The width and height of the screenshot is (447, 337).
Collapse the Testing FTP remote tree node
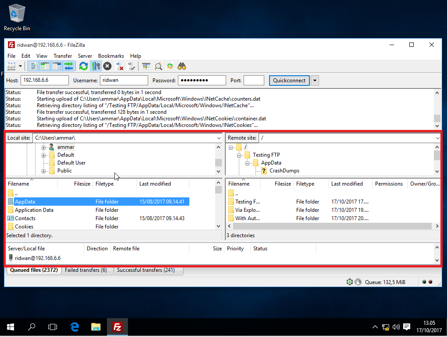click(239, 155)
